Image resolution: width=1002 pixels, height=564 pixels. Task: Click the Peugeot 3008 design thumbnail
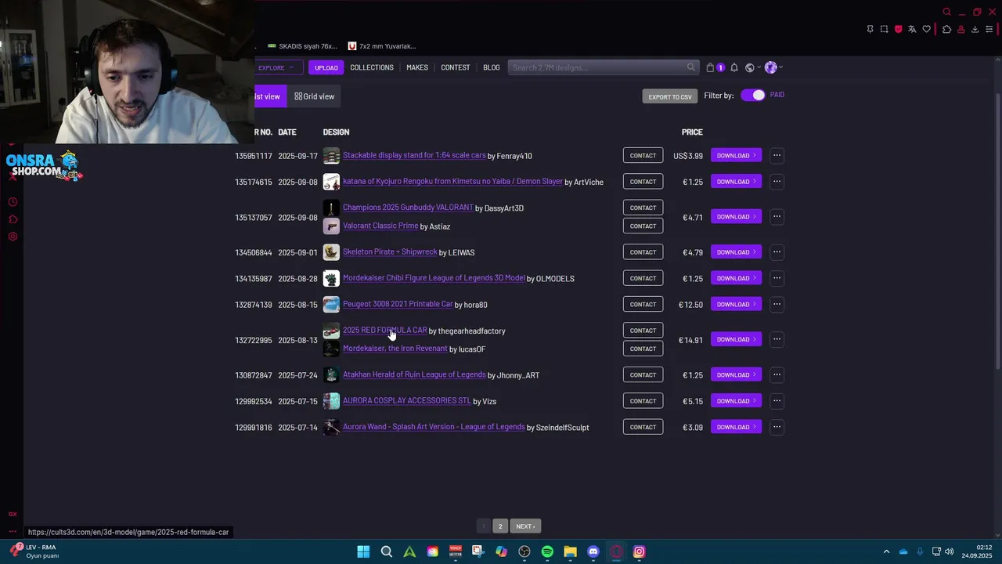click(331, 304)
